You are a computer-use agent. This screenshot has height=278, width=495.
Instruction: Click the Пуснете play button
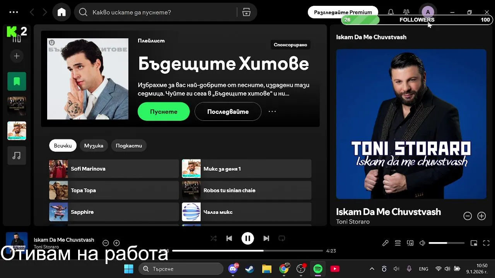click(x=164, y=112)
